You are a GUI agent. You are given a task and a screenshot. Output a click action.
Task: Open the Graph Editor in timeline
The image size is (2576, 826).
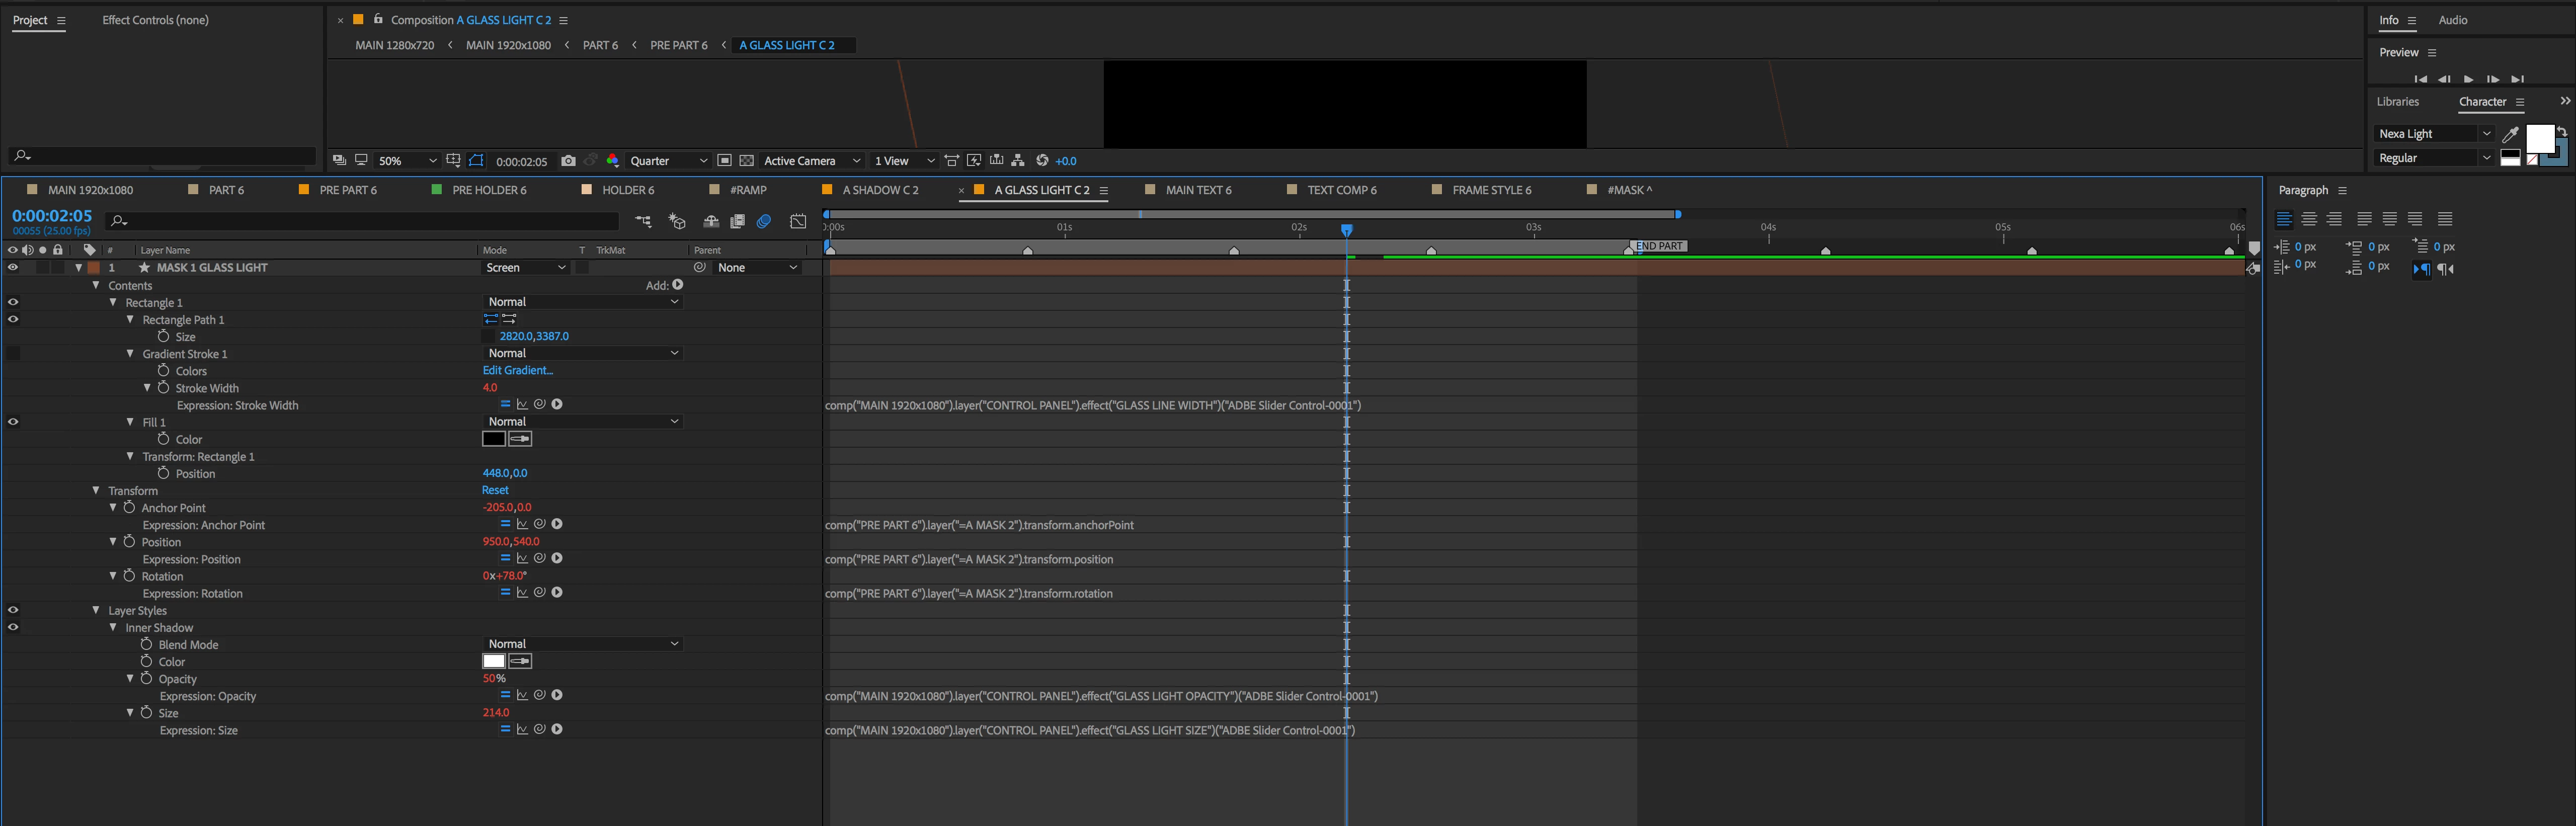coord(798,221)
